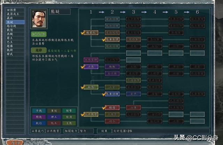Image resolution: width=223 pixels, height=145 pixels.
Task: Choose 魏斯 in the ruler list
Action: 15,50
